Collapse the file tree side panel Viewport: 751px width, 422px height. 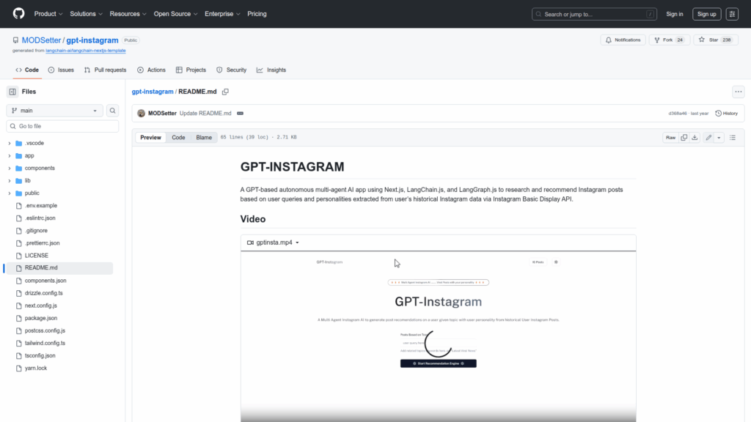(12, 92)
